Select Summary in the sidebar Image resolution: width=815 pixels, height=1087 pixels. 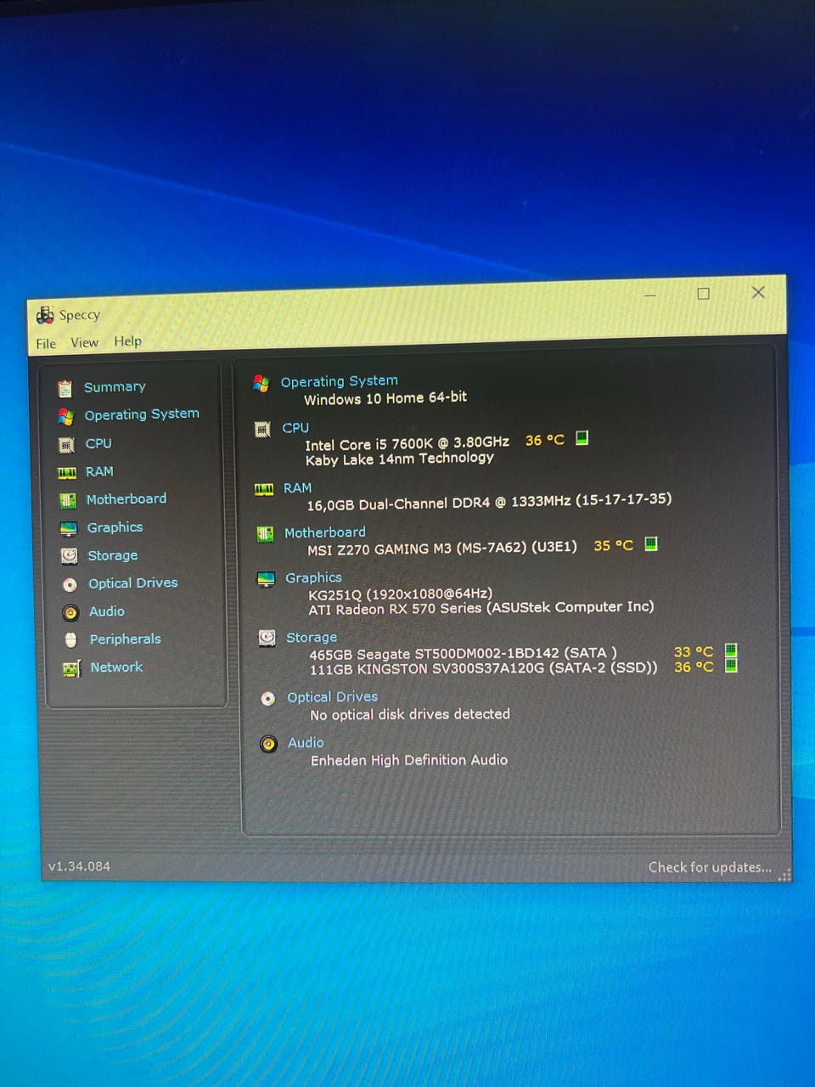(x=115, y=387)
